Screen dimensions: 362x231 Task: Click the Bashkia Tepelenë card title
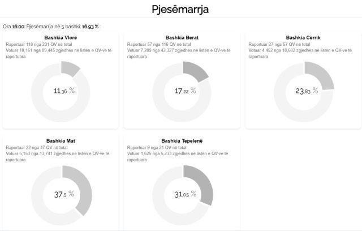[x=182, y=140]
